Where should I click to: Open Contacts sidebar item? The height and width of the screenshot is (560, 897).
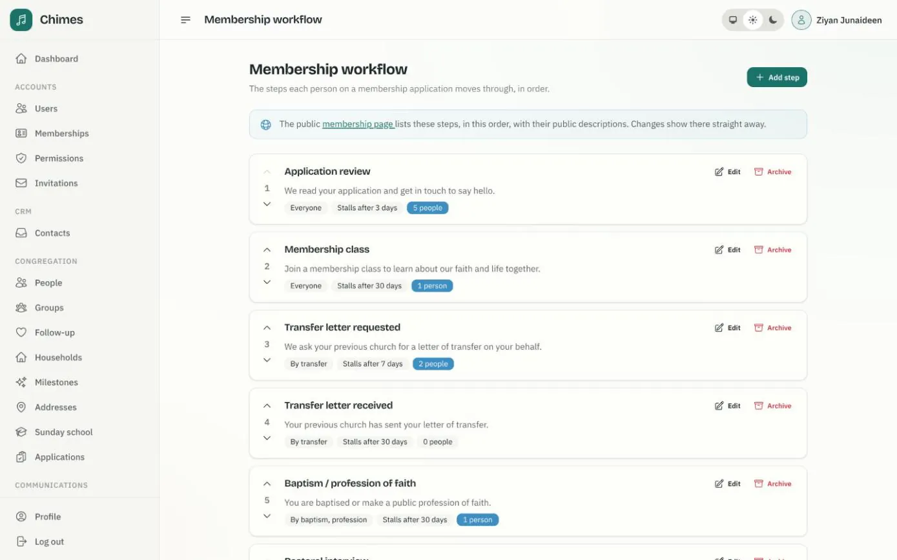(79, 233)
